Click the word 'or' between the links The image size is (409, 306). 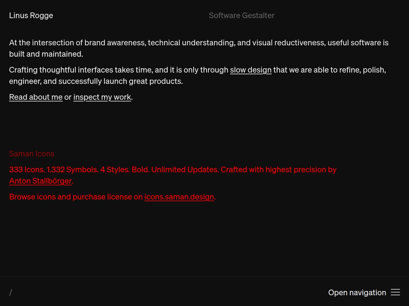pos(68,97)
